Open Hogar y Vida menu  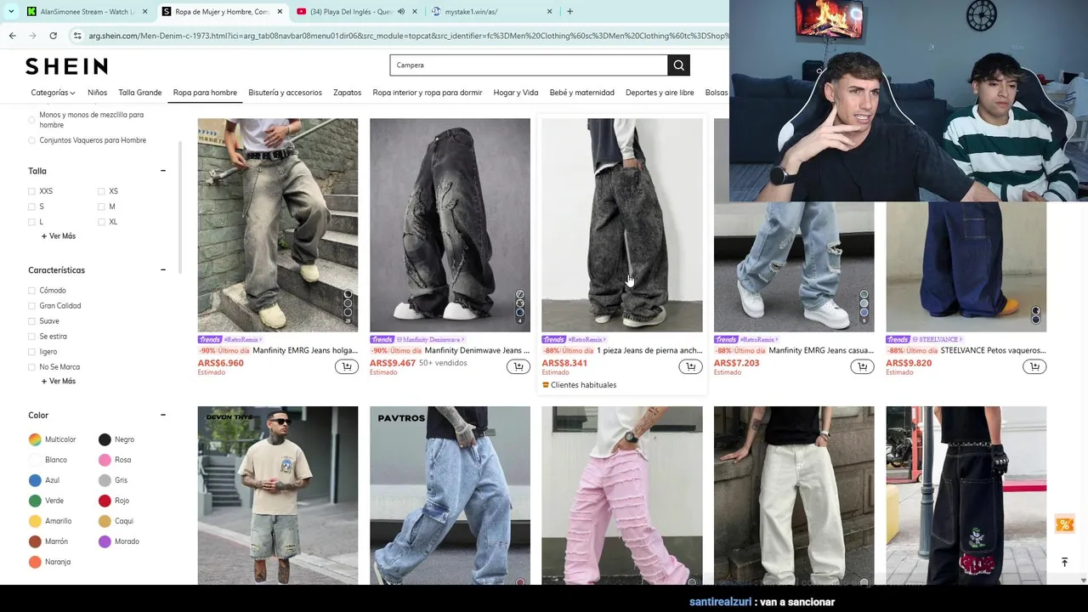click(516, 93)
